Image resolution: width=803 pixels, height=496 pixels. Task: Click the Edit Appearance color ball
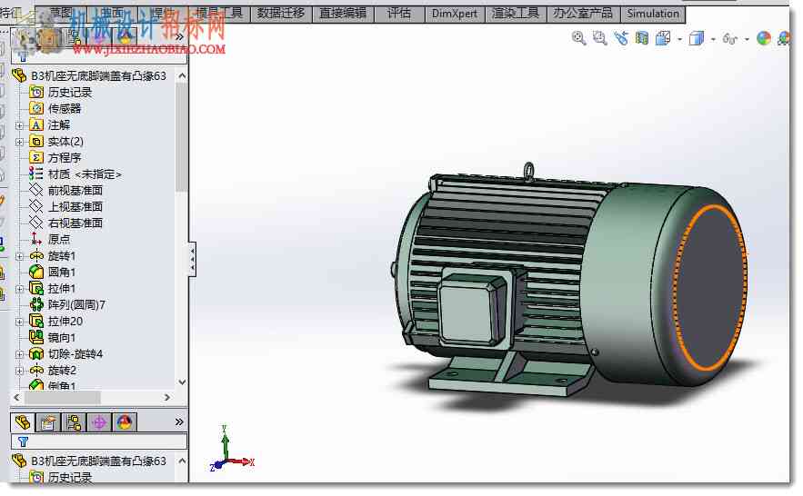coord(764,38)
